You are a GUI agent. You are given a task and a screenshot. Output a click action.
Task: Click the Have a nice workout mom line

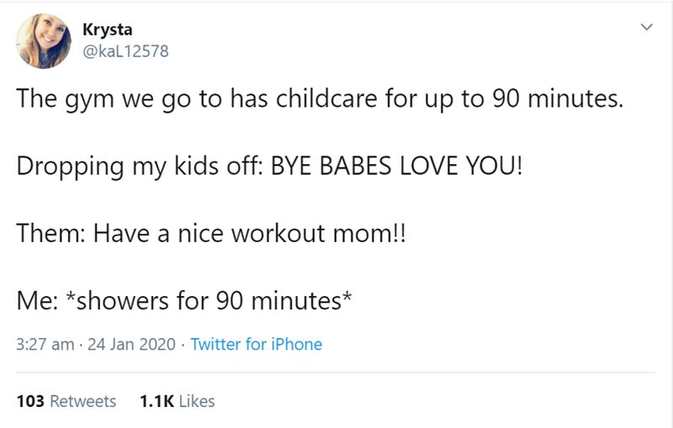point(210,232)
